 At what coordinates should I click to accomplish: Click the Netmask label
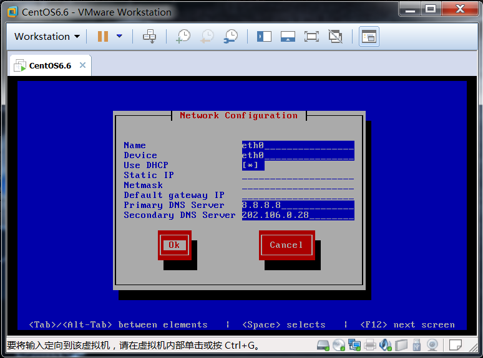[x=144, y=186]
